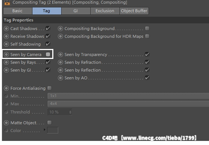Image resolution: width=209 pixels, height=145 pixels.
Task: Open the Max antialiasing dropdown showing 4x4
Action: point(128,104)
